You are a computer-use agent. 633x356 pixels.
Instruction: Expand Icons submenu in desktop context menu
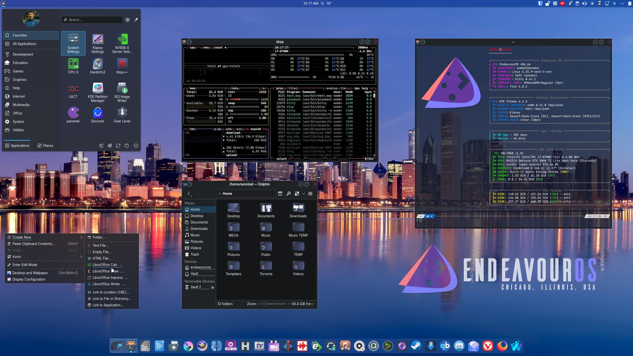click(45, 256)
